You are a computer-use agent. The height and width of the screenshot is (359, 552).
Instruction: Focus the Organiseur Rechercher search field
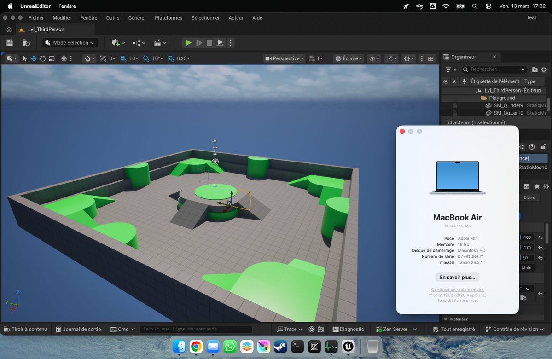pos(494,69)
